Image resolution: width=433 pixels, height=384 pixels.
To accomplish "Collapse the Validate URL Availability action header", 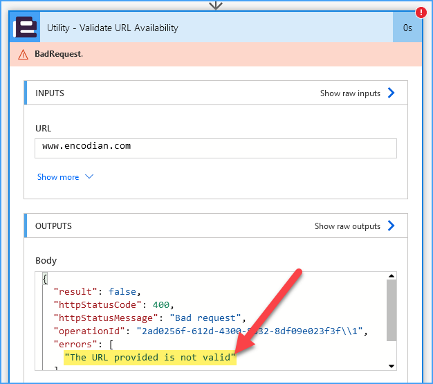I will [x=208, y=28].
